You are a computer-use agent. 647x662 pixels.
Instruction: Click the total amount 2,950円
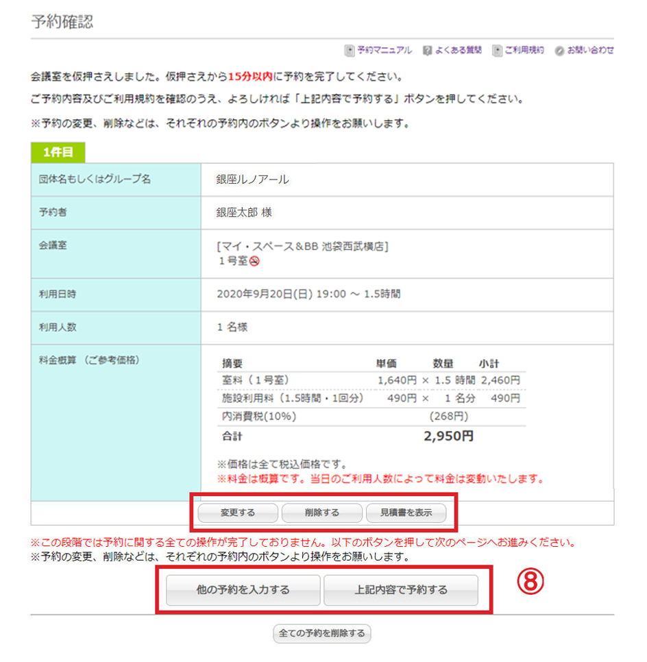(x=448, y=437)
